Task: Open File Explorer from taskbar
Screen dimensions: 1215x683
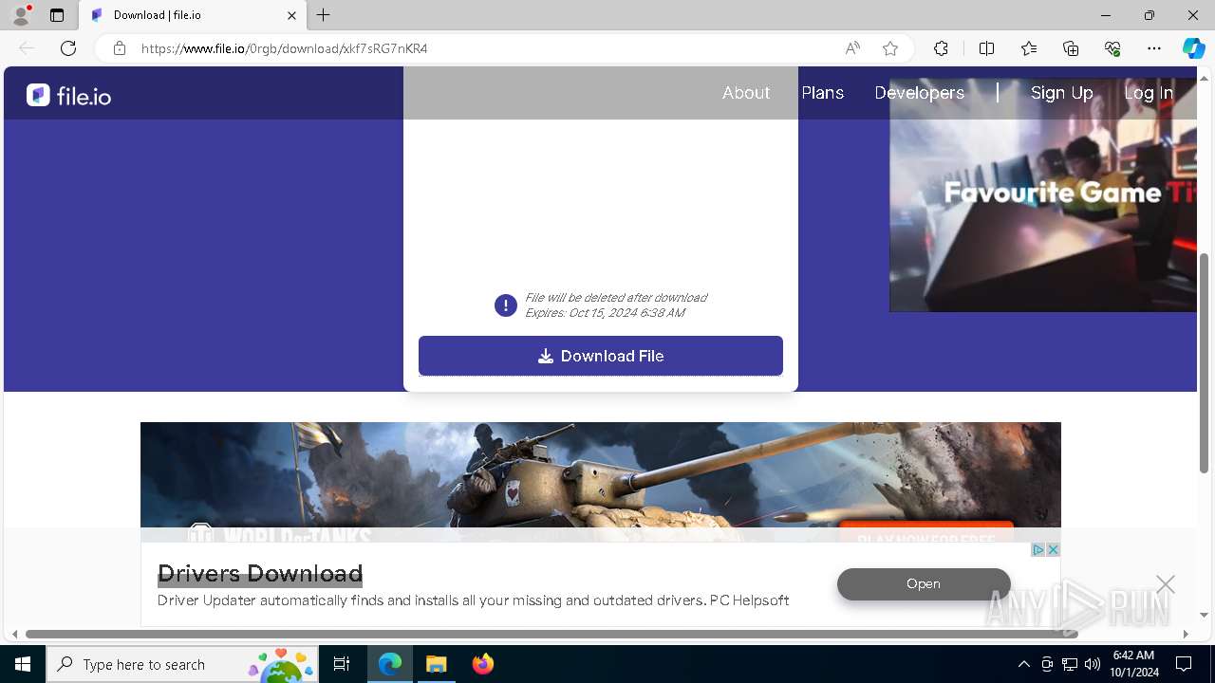Action: click(437, 664)
